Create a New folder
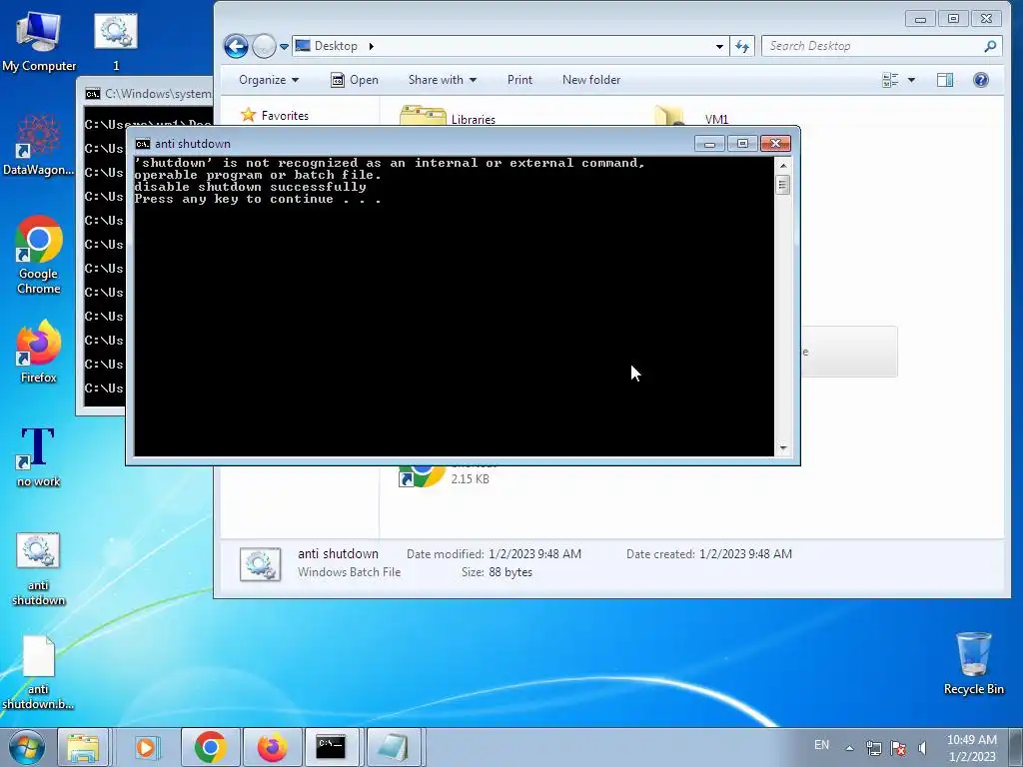This screenshot has height=767, width=1023. tap(591, 80)
